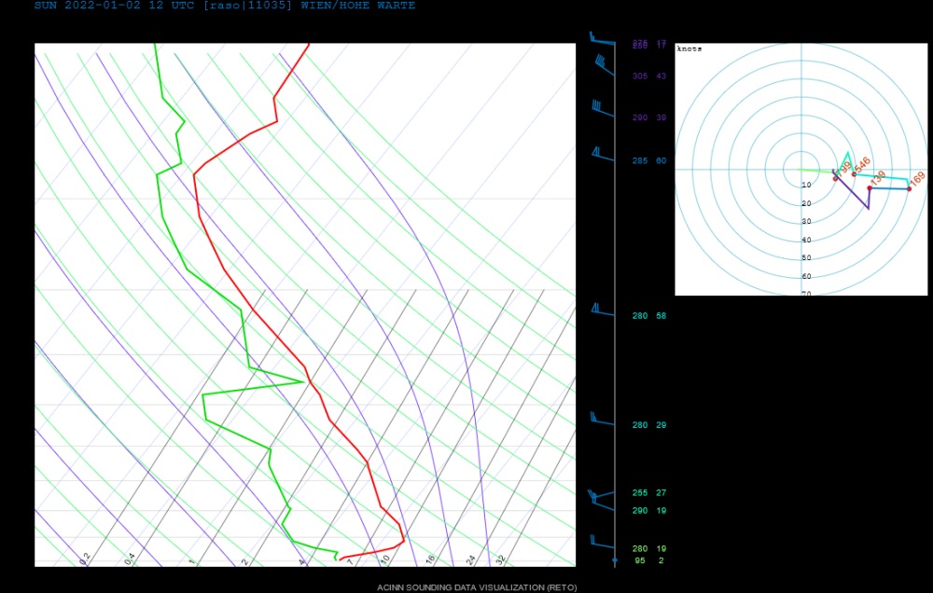Screen dimensions: 933x593
Task: Click the 255 27 wind reading
Action: point(648,492)
